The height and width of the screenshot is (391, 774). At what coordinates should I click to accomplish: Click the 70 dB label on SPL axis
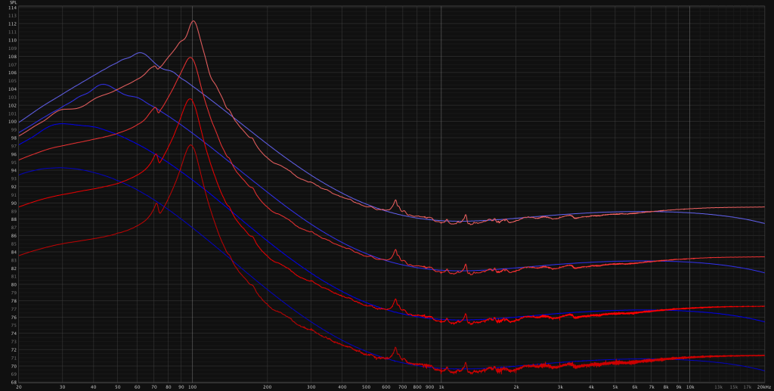13,367
